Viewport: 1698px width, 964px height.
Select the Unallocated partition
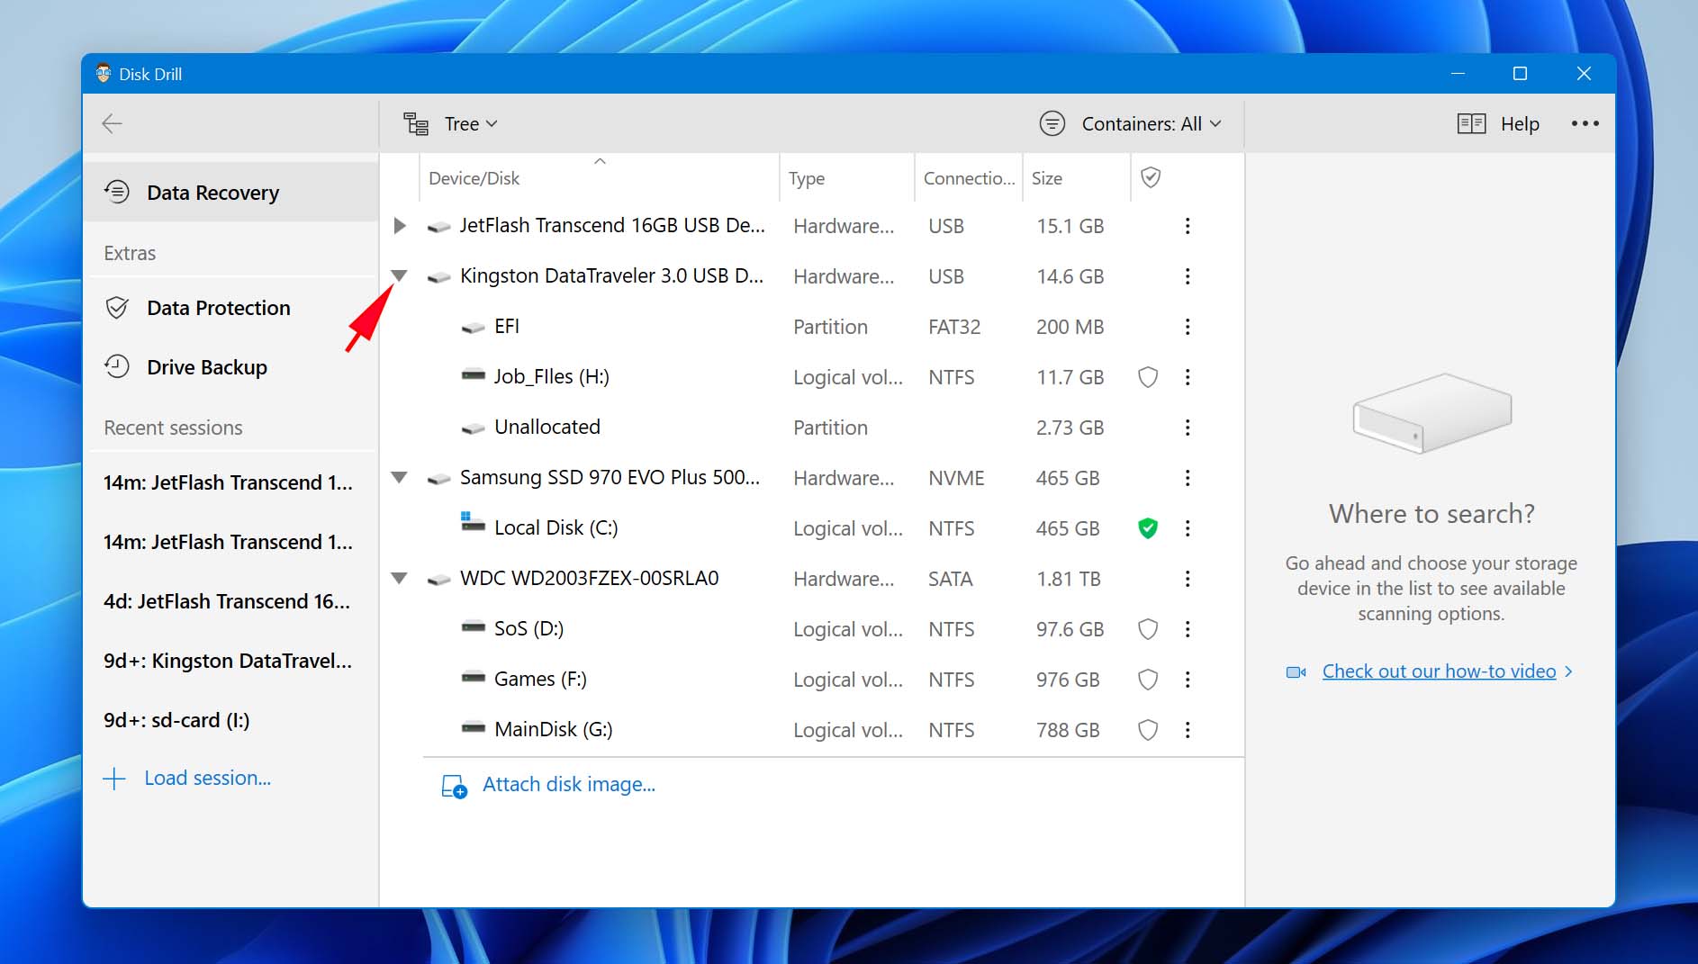coord(812,428)
